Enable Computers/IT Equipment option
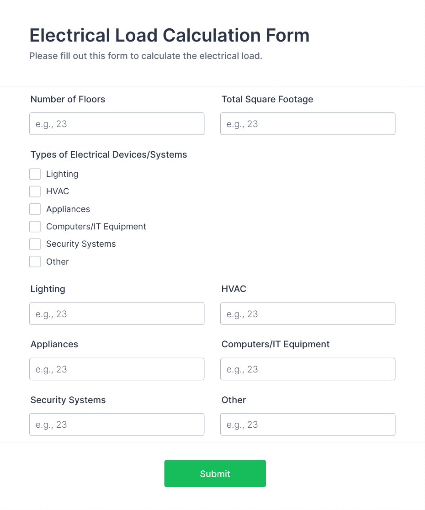The height and width of the screenshot is (510, 425). pyautogui.click(x=35, y=226)
